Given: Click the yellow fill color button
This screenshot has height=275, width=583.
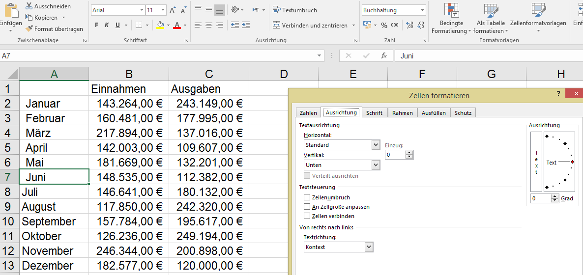Looking at the screenshot, I should point(160,25).
